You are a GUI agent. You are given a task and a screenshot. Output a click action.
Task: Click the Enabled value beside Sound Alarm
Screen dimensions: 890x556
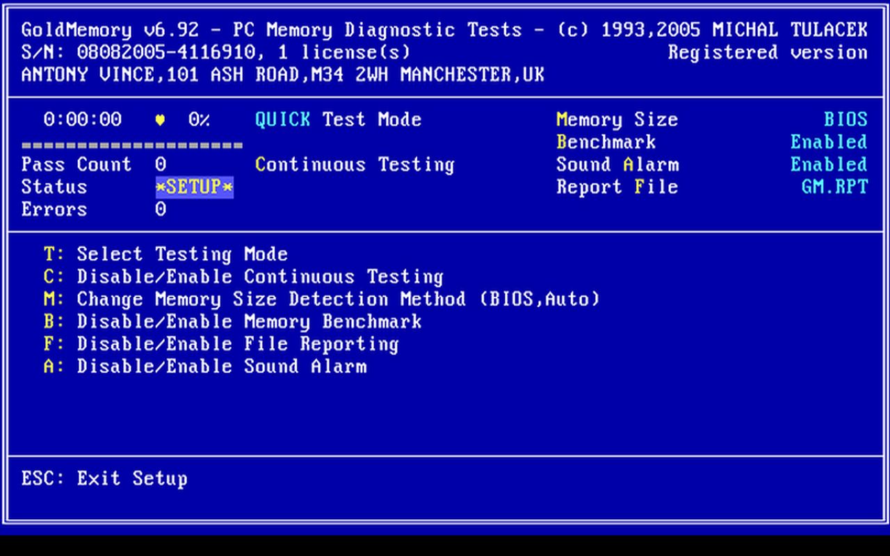click(829, 165)
